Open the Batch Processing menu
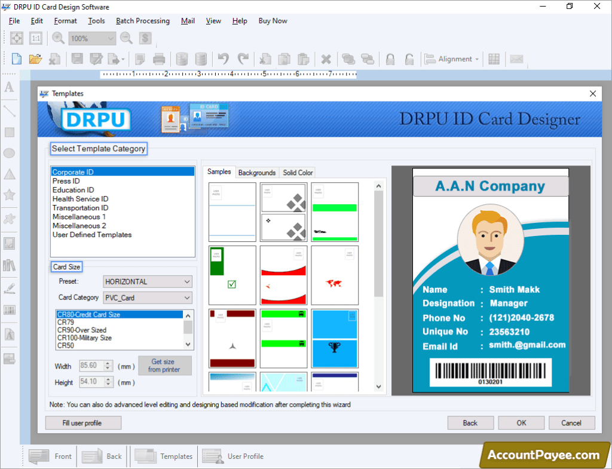This screenshot has height=469, width=612. pos(143,20)
